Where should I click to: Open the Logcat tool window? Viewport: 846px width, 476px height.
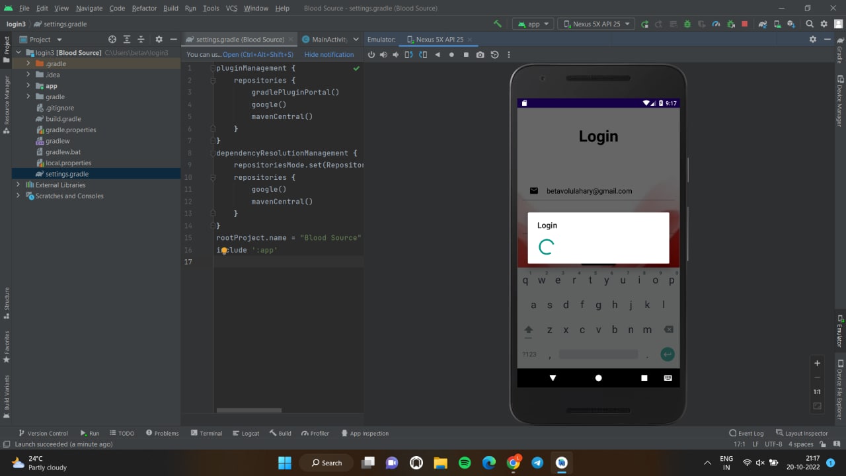click(246, 434)
